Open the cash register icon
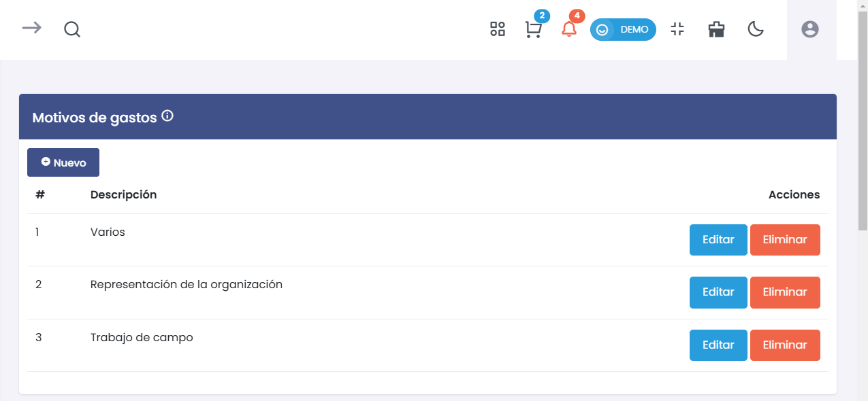Image resolution: width=868 pixels, height=401 pixels. tap(716, 29)
